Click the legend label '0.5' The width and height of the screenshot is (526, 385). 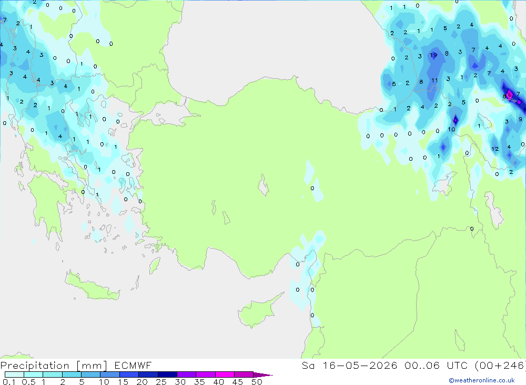[28, 382]
